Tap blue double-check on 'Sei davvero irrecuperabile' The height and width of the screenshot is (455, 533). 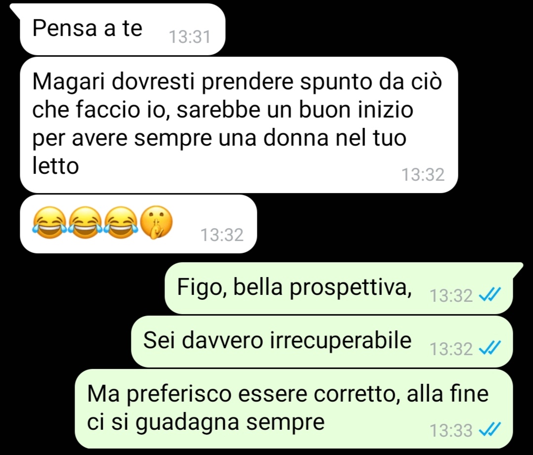coord(490,348)
